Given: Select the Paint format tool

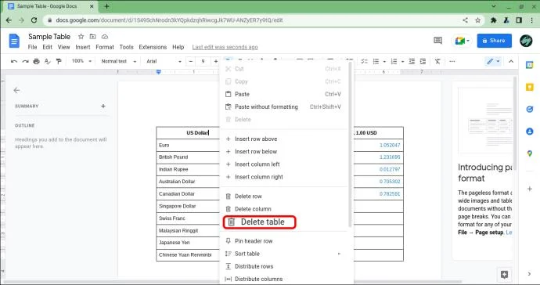Looking at the screenshot, I should (59, 61).
